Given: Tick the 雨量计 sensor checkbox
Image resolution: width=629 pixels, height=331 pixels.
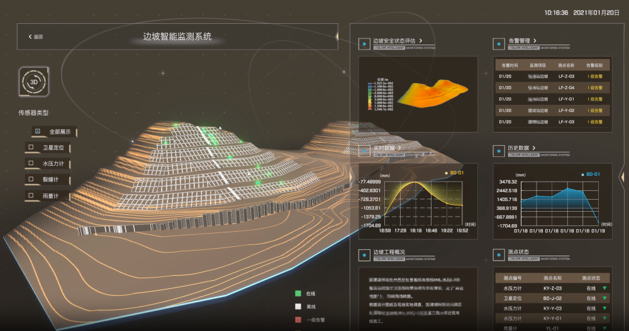Looking at the screenshot, I should (31, 197).
